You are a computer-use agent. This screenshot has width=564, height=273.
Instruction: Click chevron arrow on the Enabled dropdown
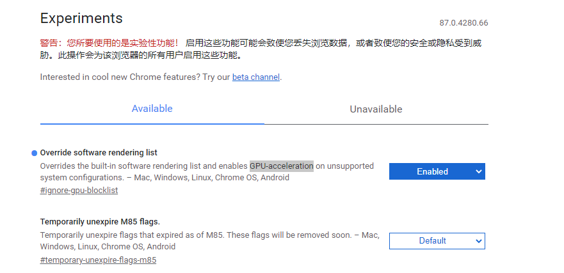[478, 171]
